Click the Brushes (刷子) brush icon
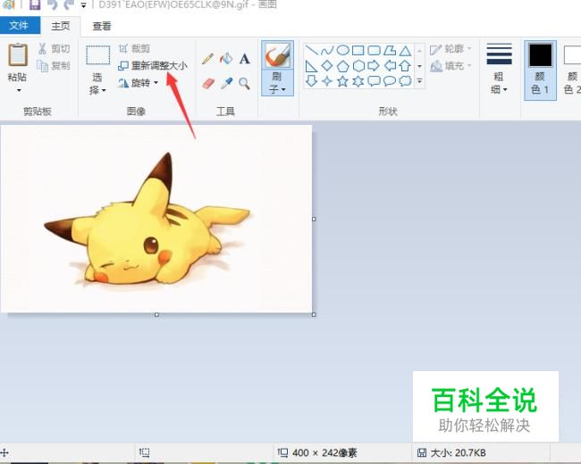 pos(277,54)
